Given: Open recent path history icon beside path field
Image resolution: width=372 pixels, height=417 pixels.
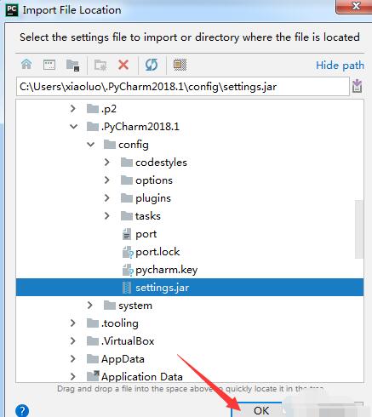Looking at the screenshot, I should (357, 86).
